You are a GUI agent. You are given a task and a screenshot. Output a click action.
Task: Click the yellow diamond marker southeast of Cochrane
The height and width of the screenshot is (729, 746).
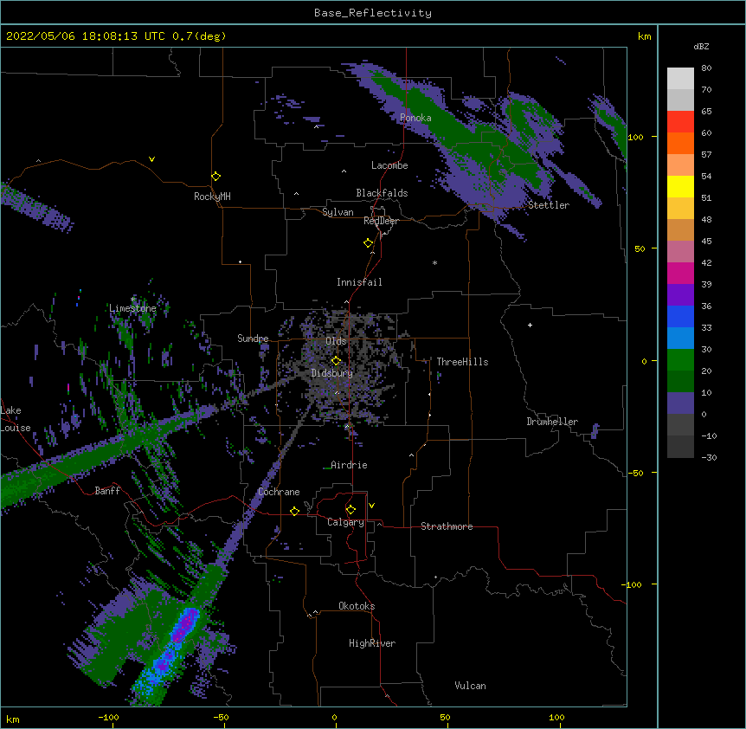(x=294, y=511)
